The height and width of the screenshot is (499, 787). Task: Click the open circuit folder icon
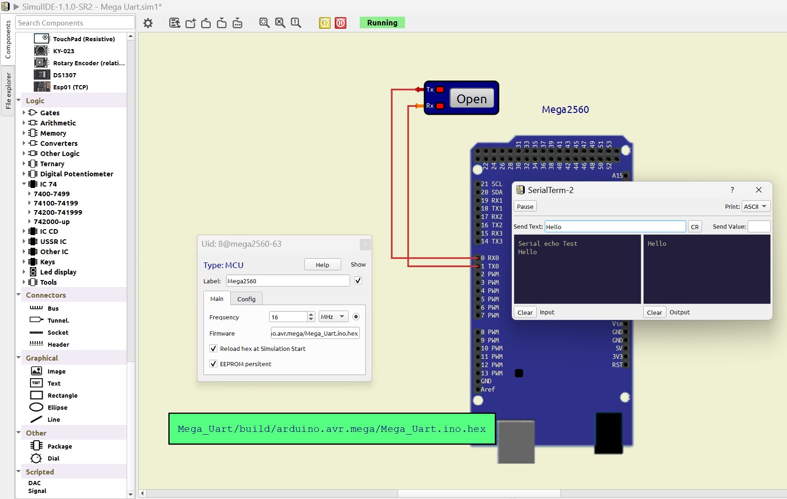[x=206, y=23]
